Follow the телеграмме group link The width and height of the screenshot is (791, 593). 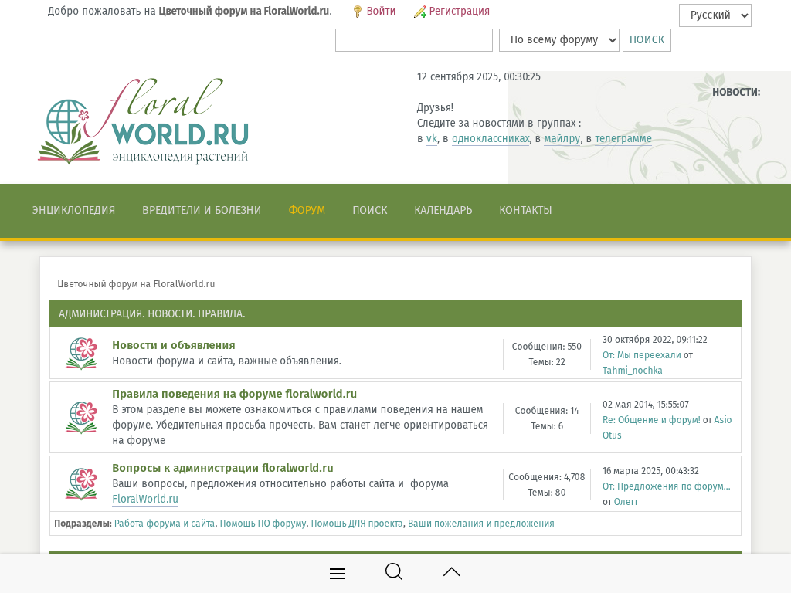pyautogui.click(x=623, y=139)
